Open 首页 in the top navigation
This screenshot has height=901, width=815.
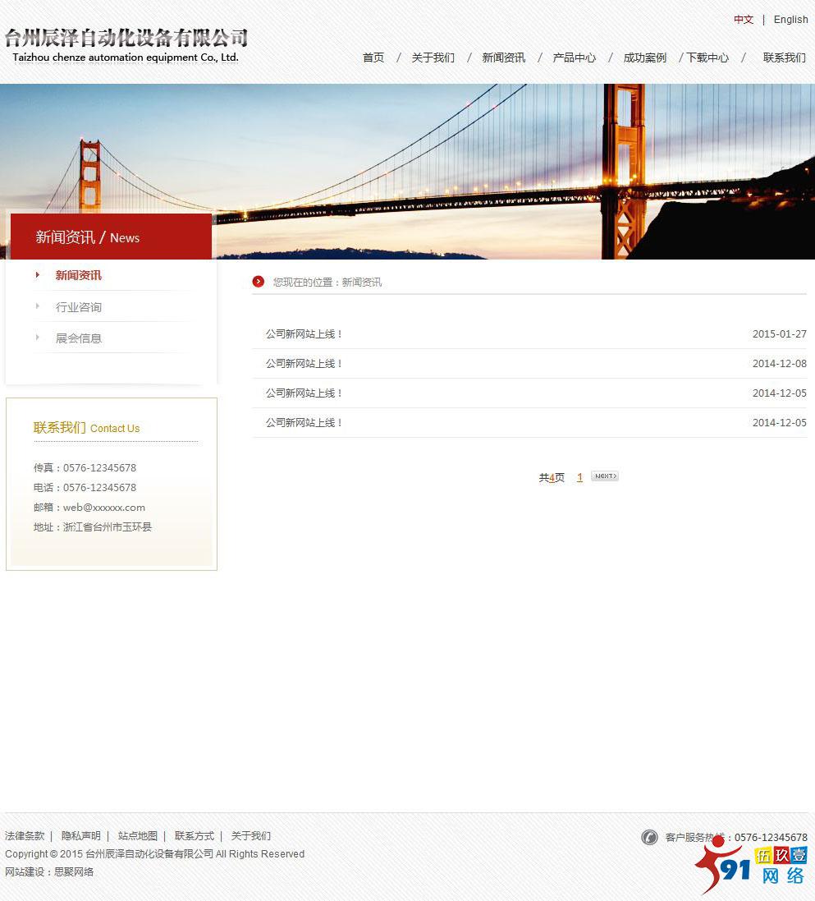click(373, 57)
